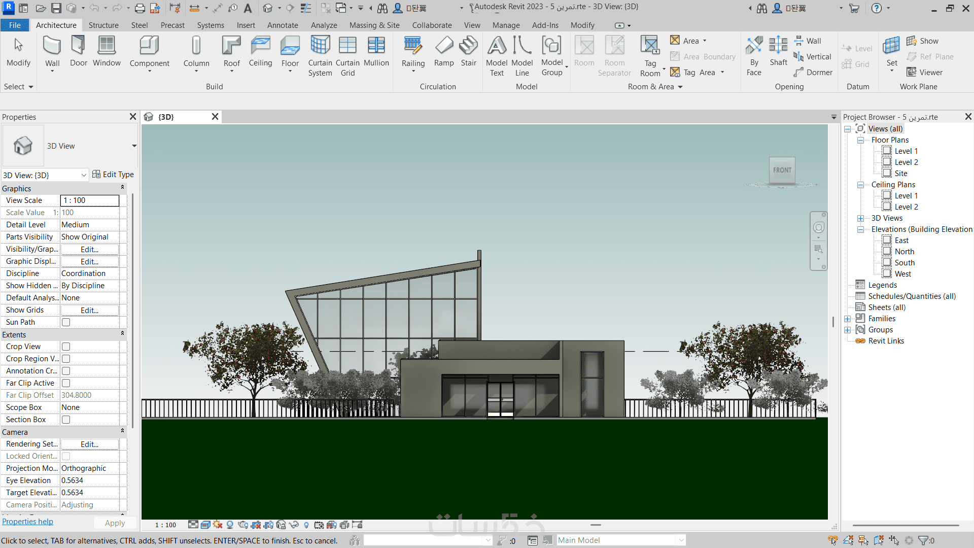
Task: Enable the Sun Path checkbox
Action: (66, 322)
